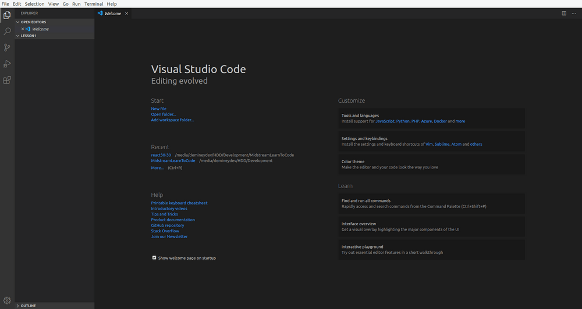Screen dimensions: 582x309
Task: Close Welcome in Open Editors list
Action: (x=23, y=29)
